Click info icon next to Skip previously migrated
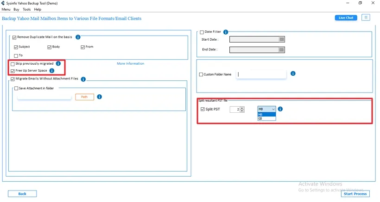The width and height of the screenshot is (380, 202). click(x=58, y=63)
